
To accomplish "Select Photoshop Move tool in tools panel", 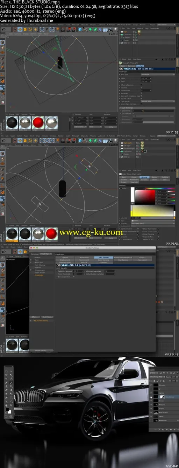I will (x=11, y=371).
